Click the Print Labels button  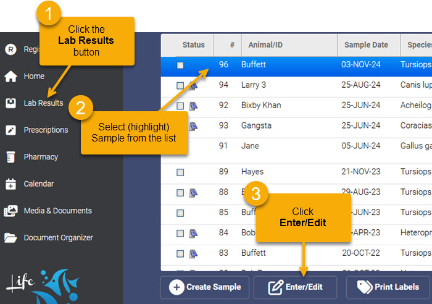388,287
